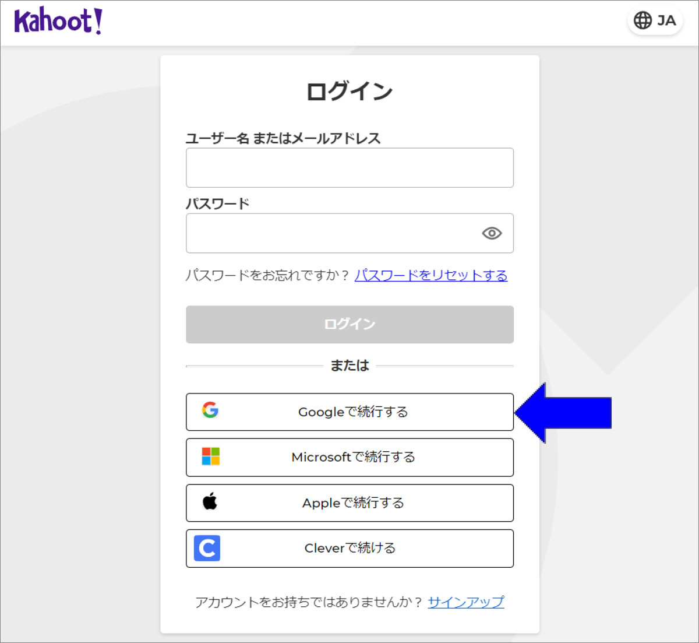Viewport: 699px width, 643px height.
Task: Click the Kahoot! logo
Action: [58, 21]
